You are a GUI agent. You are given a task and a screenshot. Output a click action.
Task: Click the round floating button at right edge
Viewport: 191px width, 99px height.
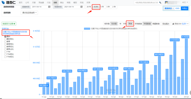[x=190, y=93]
